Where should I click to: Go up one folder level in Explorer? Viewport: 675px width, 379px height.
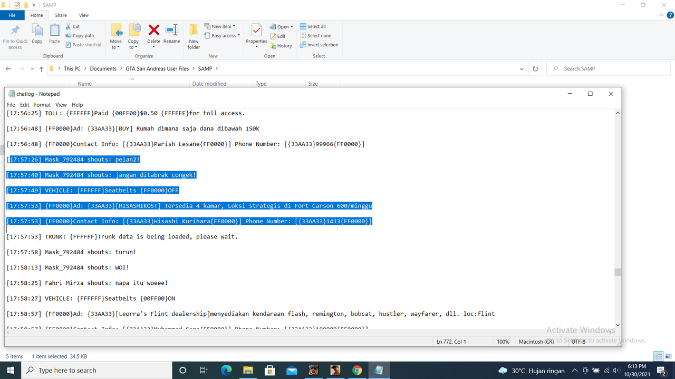(x=41, y=69)
